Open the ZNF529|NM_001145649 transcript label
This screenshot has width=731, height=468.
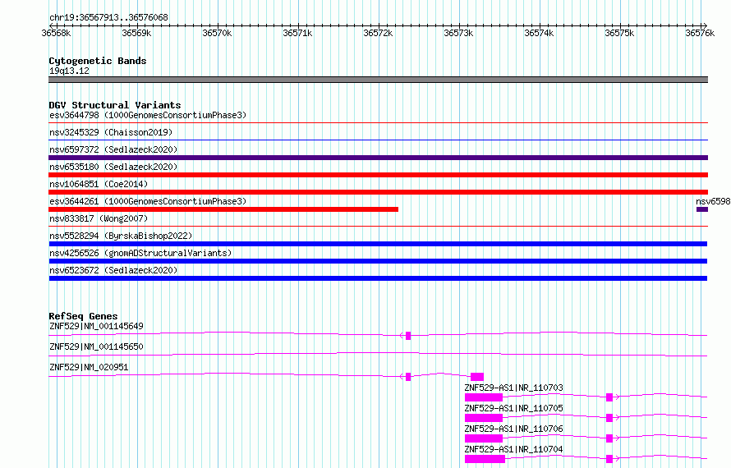(96, 326)
